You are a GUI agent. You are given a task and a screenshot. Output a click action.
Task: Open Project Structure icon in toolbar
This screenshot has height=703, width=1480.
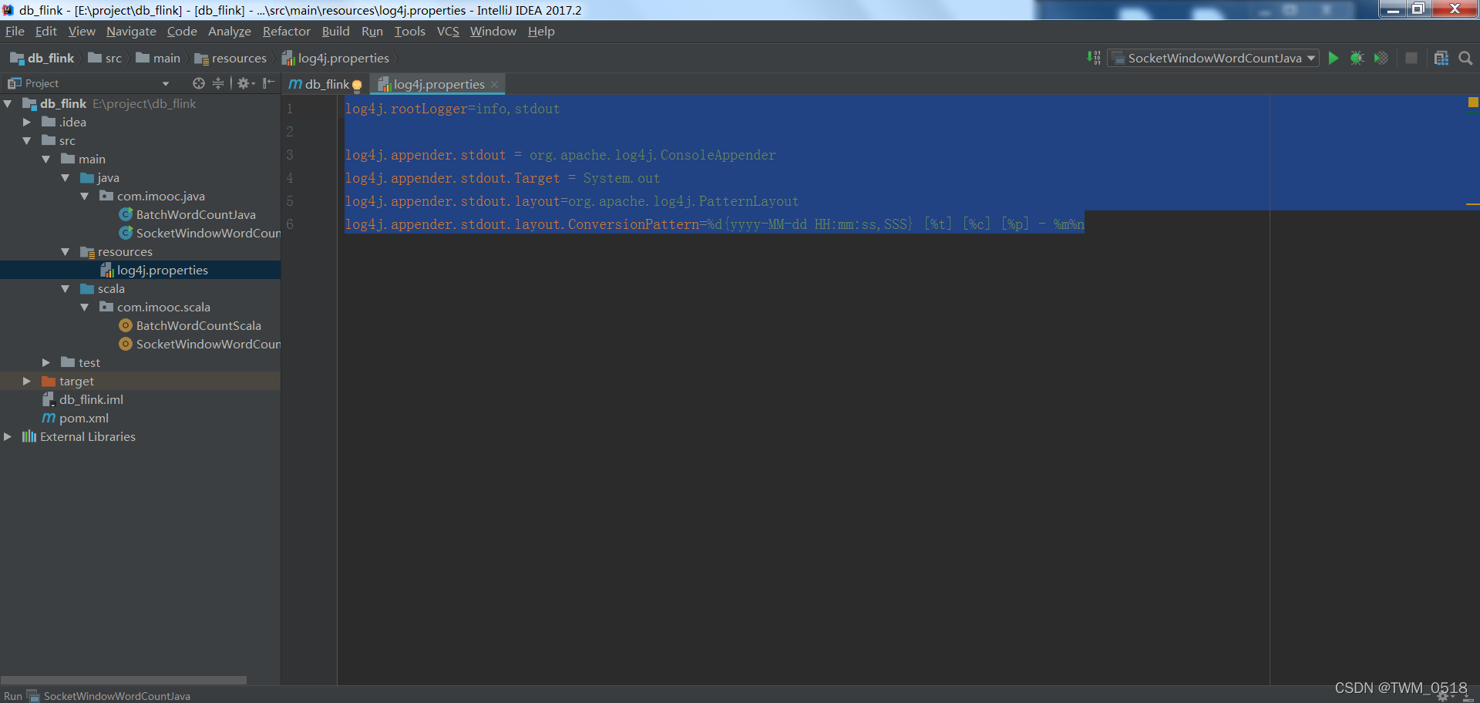[x=1441, y=58]
